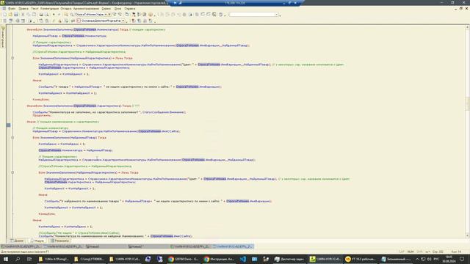The width and height of the screenshot is (470, 264).
Task: Open the search text combo box dropdown
Action: click(106, 15)
